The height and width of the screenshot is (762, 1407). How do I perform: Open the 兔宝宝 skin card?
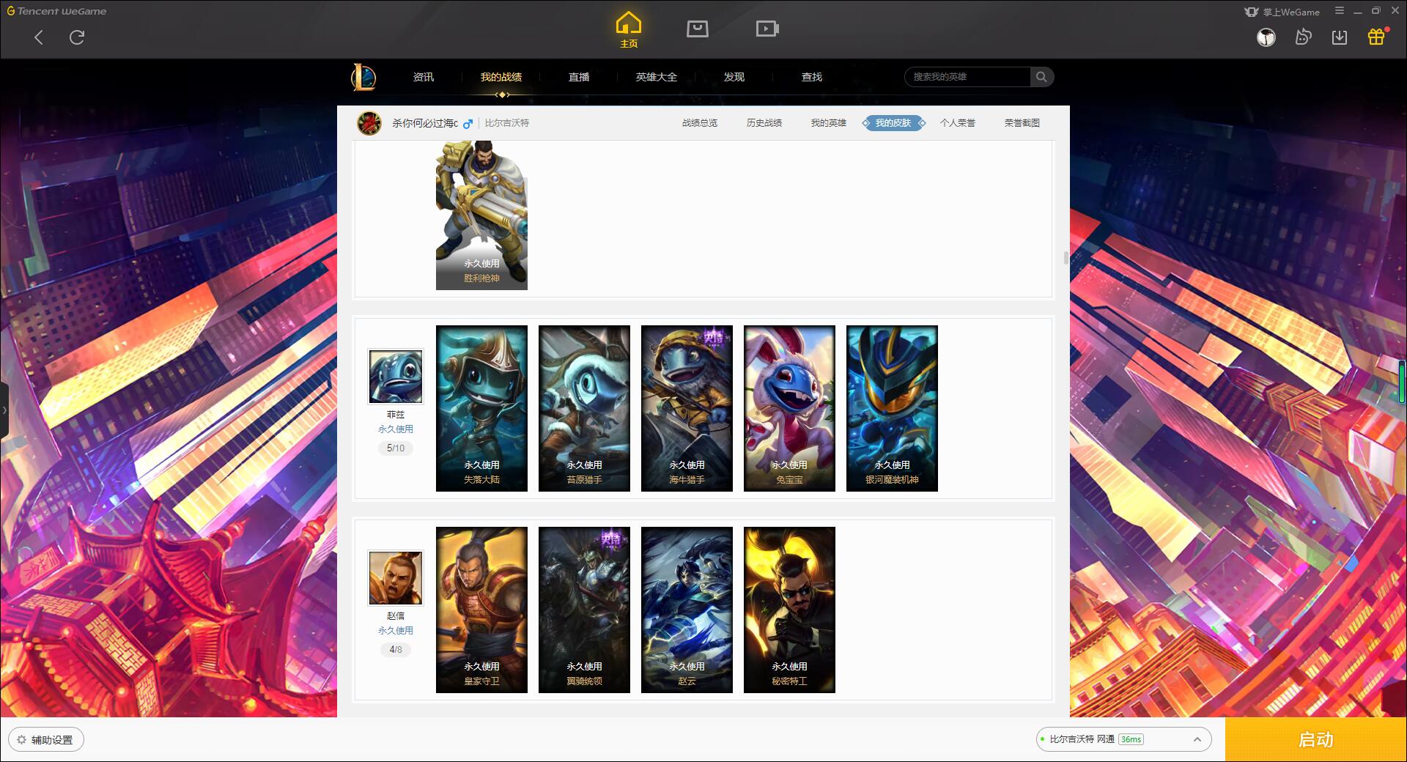coord(789,408)
